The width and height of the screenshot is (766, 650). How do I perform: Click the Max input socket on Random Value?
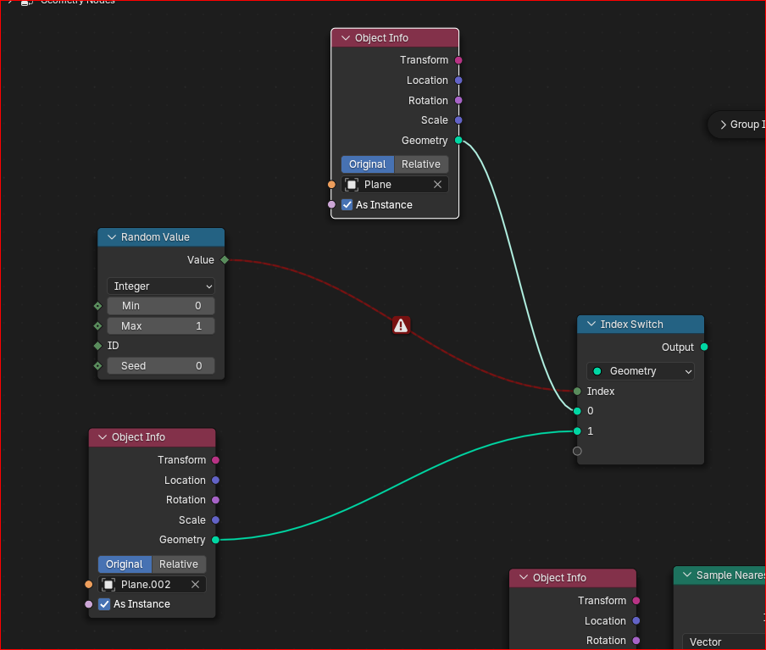[97, 326]
